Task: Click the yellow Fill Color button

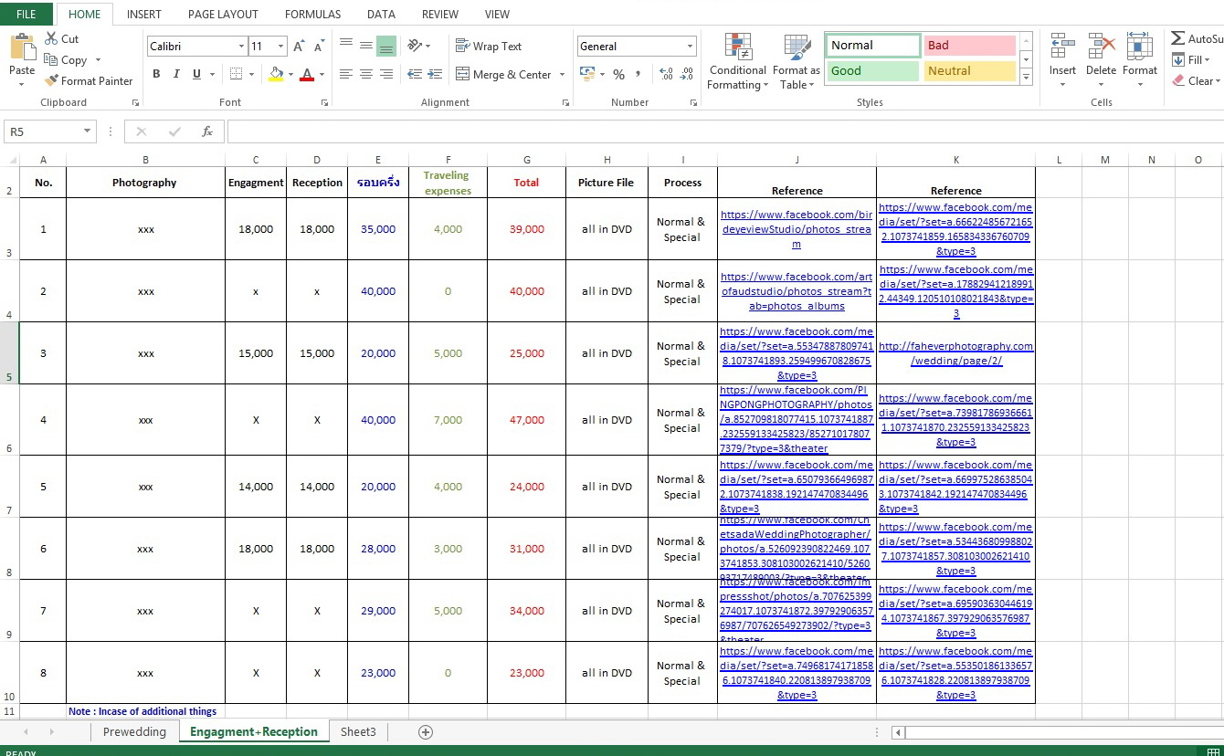Action: [x=276, y=74]
